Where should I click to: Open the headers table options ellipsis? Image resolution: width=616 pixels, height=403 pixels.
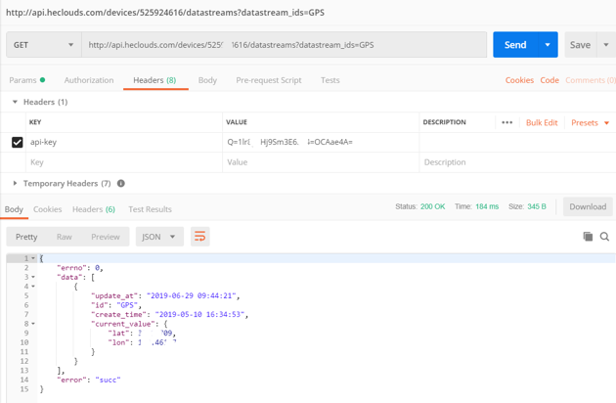pyautogui.click(x=506, y=122)
